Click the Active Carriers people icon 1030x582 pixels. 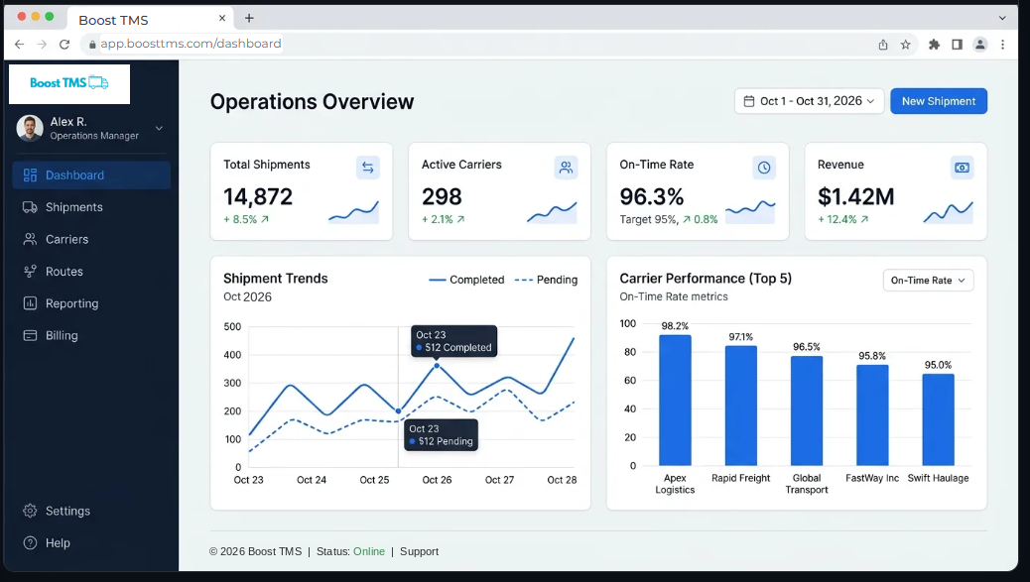[x=566, y=168]
